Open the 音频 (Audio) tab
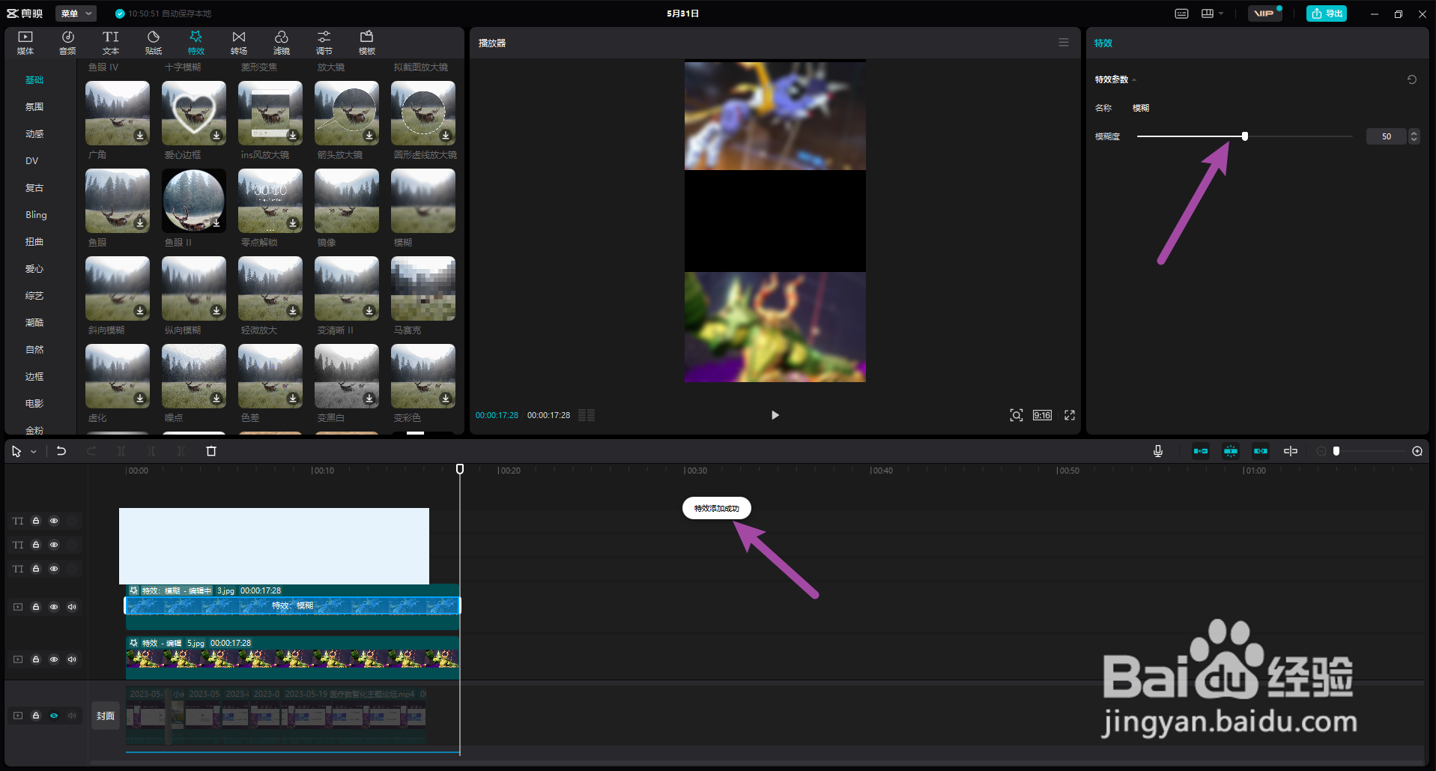The image size is (1436, 771). pyautogui.click(x=67, y=43)
